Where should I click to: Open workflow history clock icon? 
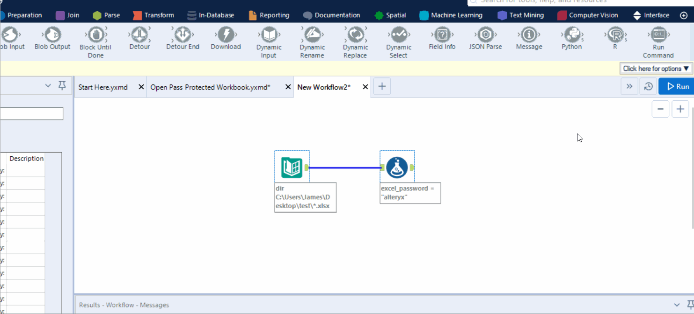pos(648,86)
